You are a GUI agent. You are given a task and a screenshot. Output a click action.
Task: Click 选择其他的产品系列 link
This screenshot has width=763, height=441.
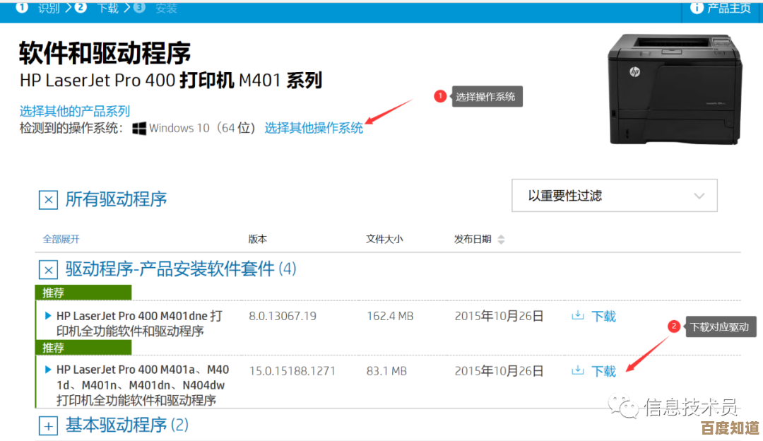click(x=74, y=111)
